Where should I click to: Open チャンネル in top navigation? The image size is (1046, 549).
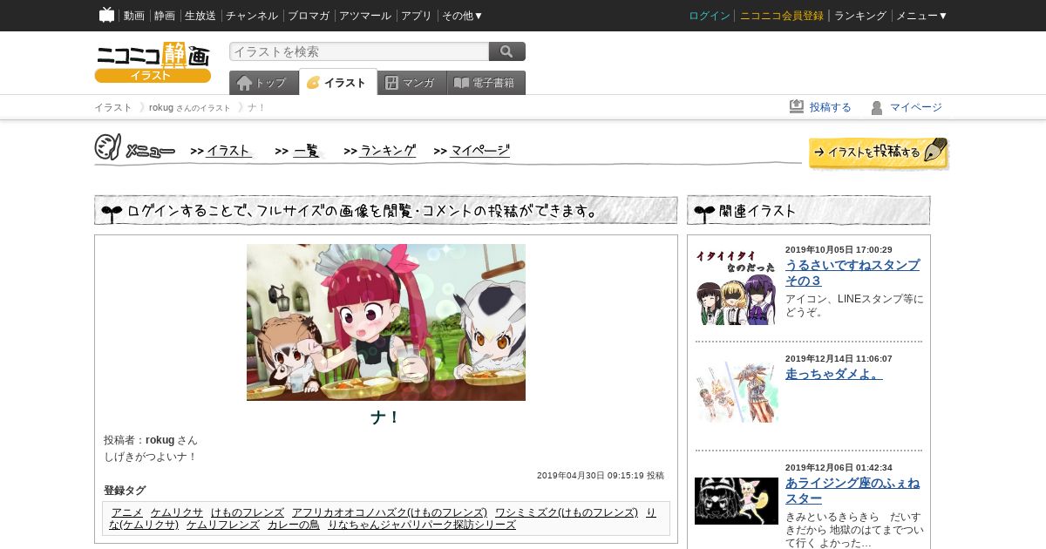(x=252, y=16)
